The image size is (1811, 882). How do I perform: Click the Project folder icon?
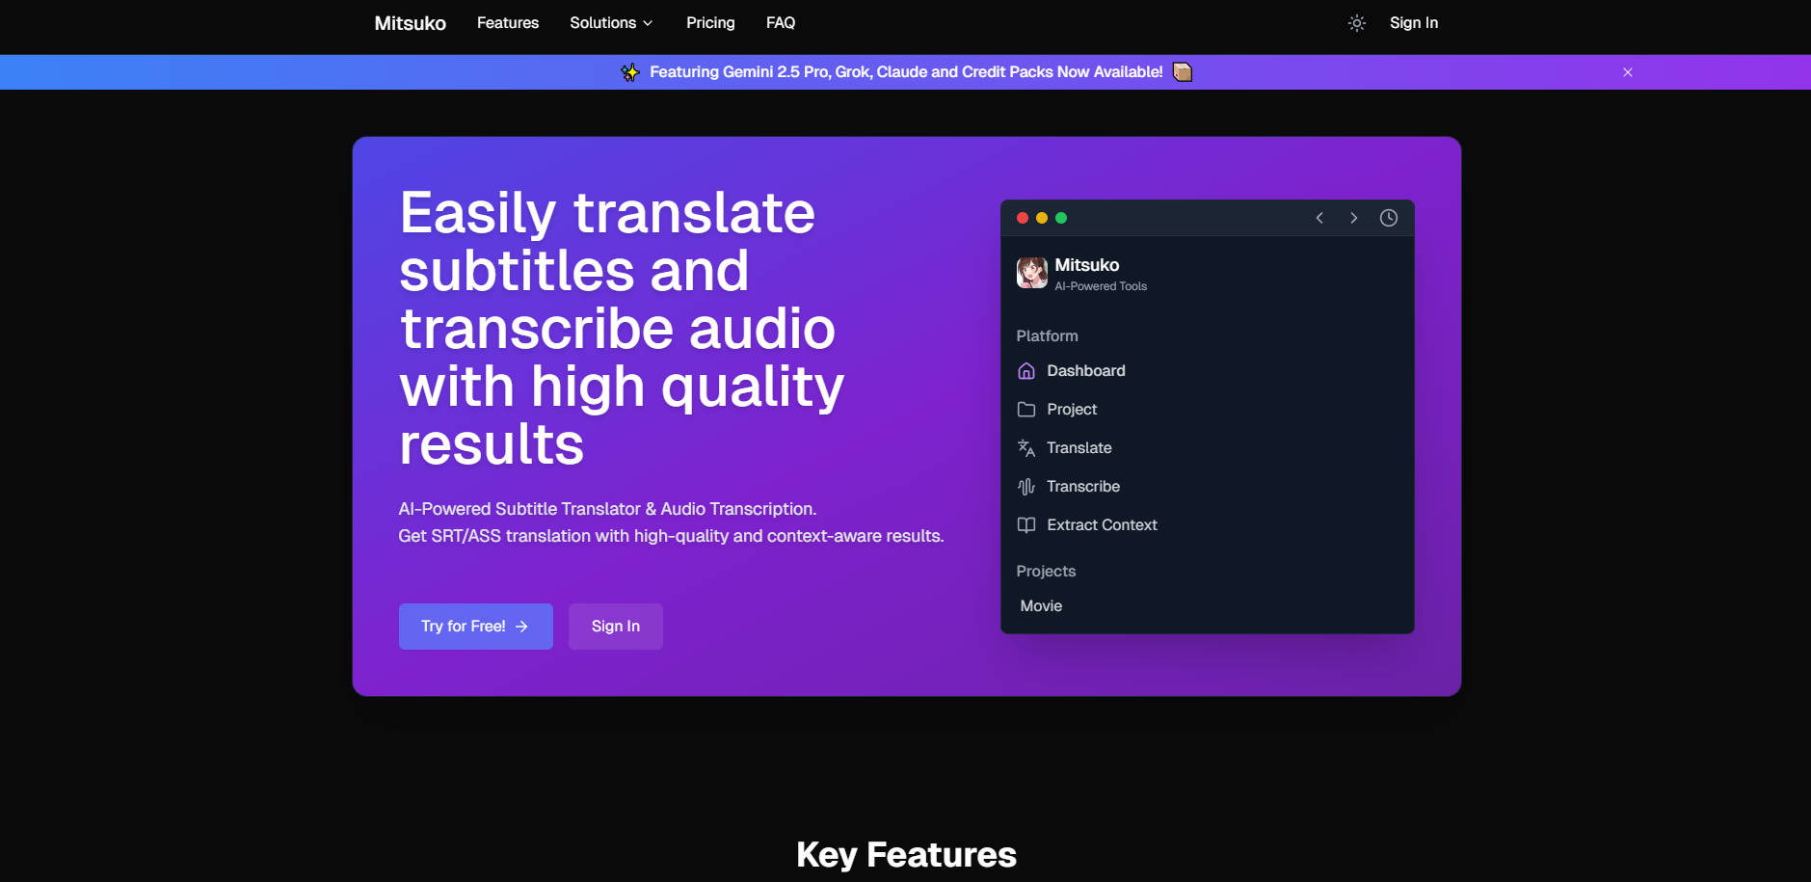pyautogui.click(x=1026, y=410)
